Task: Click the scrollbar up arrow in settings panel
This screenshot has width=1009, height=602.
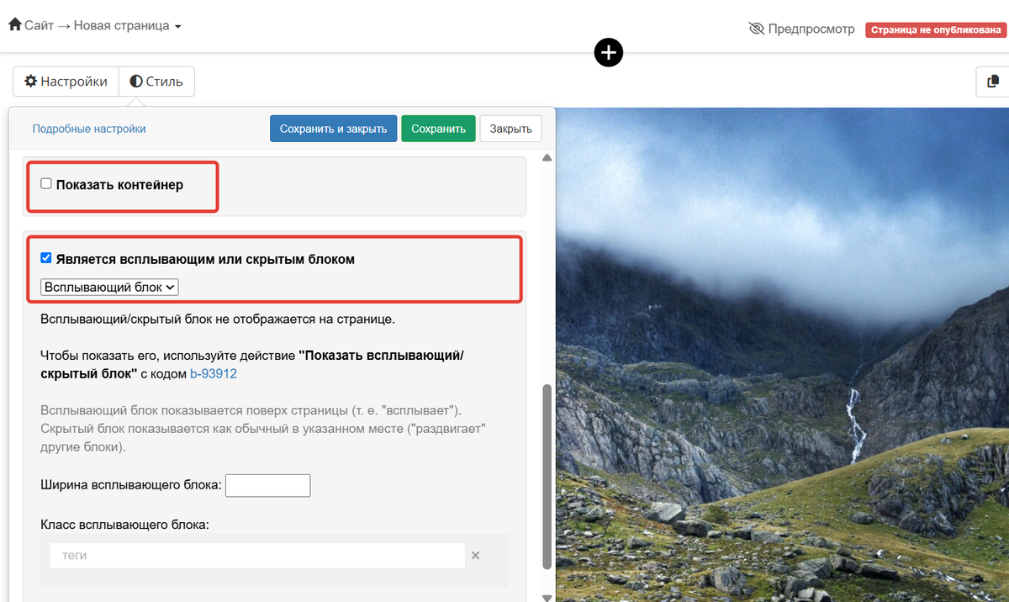Action: click(547, 158)
